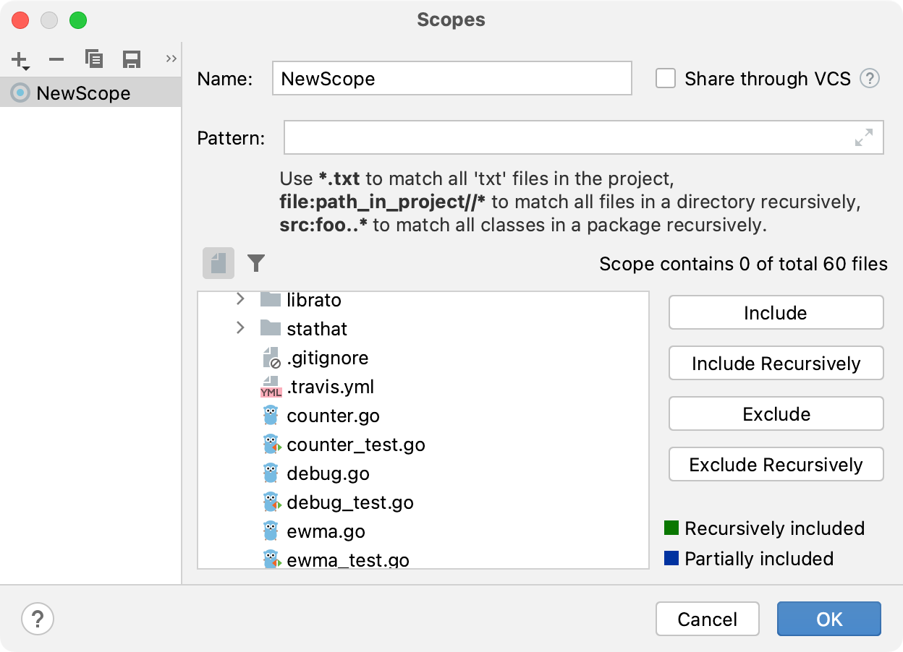Viewport: 903px width, 652px height.
Task: Open the help button in bottom-left corner
Action: coord(38,619)
